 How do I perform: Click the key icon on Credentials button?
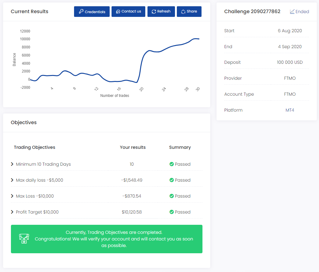coord(81,12)
